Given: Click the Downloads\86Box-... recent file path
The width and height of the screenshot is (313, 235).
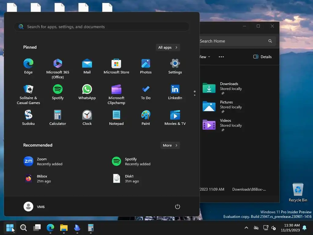Looking at the screenshot, I should point(249,189).
